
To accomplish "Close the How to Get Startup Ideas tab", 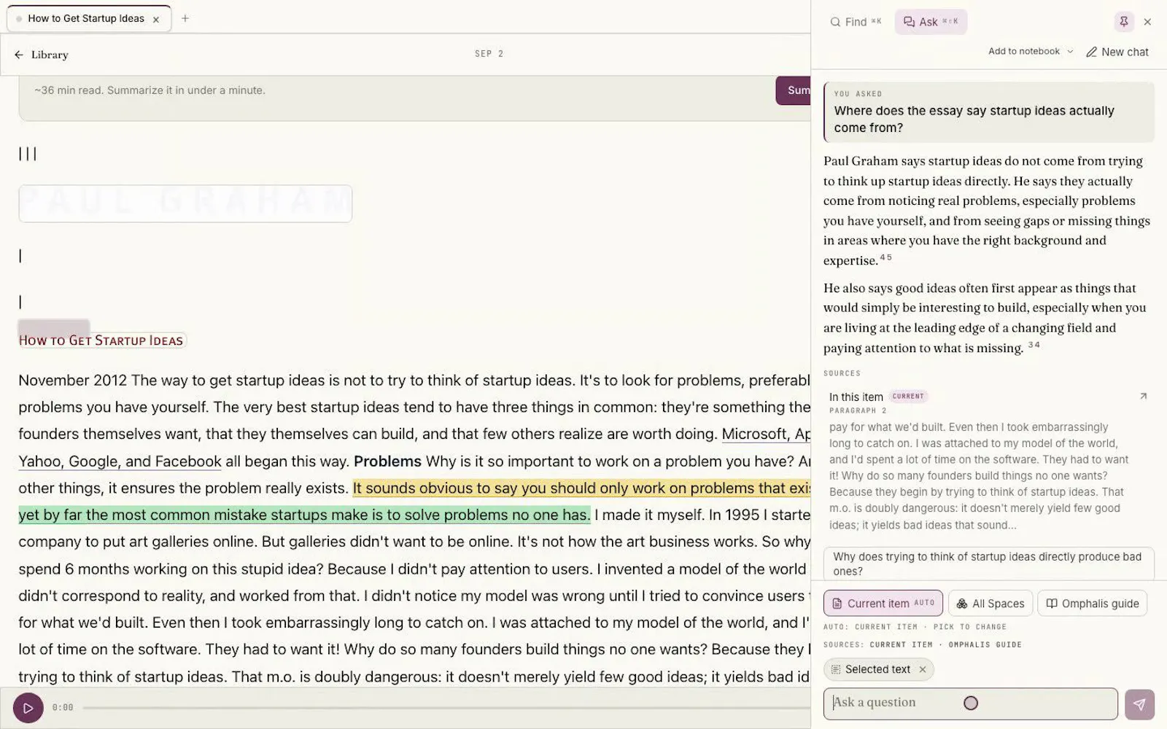I will [156, 20].
